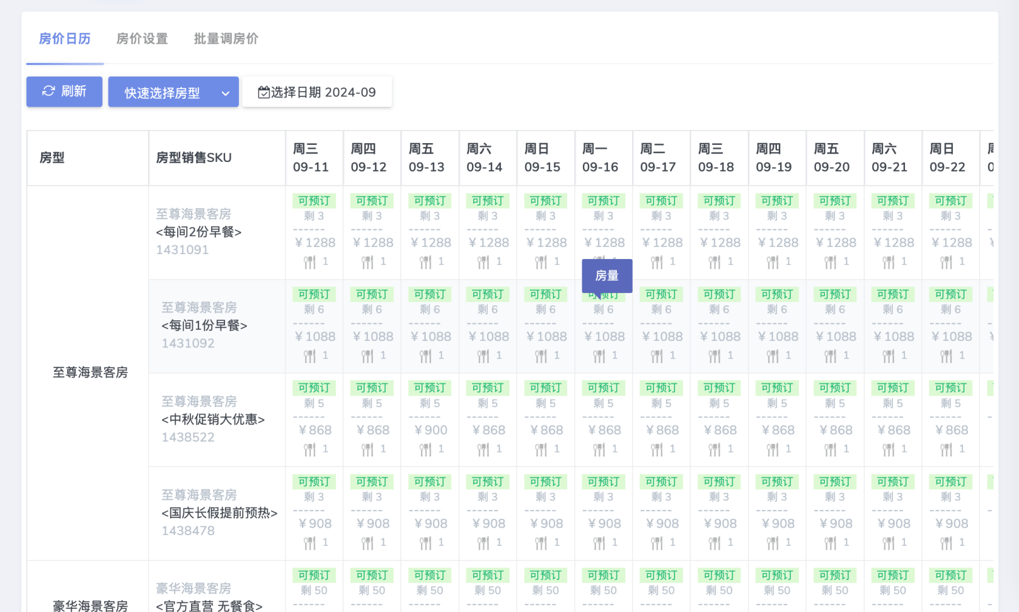Open the 快速选择房型 dropdown
Screen dimensions: 1019x612
coord(173,92)
